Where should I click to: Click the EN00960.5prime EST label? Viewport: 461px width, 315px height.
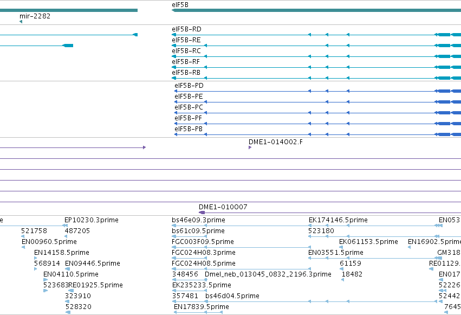tap(49, 242)
